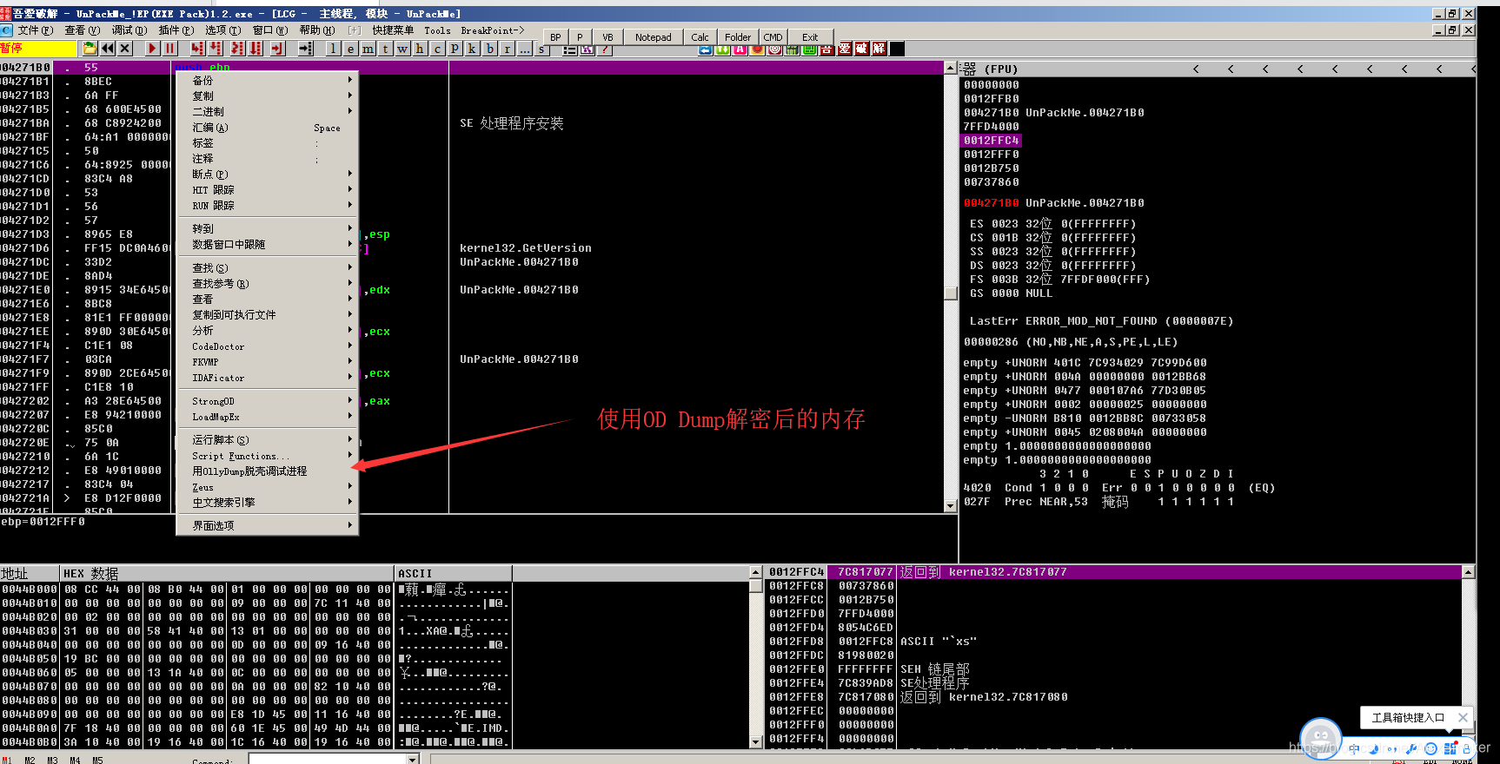Click the BP shortcut button
Screen dimensions: 1500x764
click(555, 37)
